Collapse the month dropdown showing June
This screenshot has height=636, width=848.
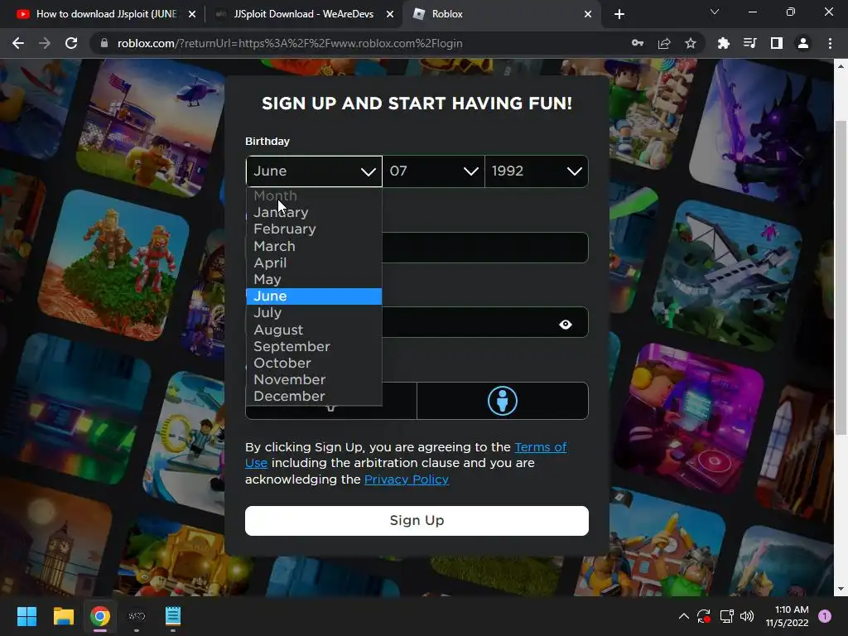point(314,171)
